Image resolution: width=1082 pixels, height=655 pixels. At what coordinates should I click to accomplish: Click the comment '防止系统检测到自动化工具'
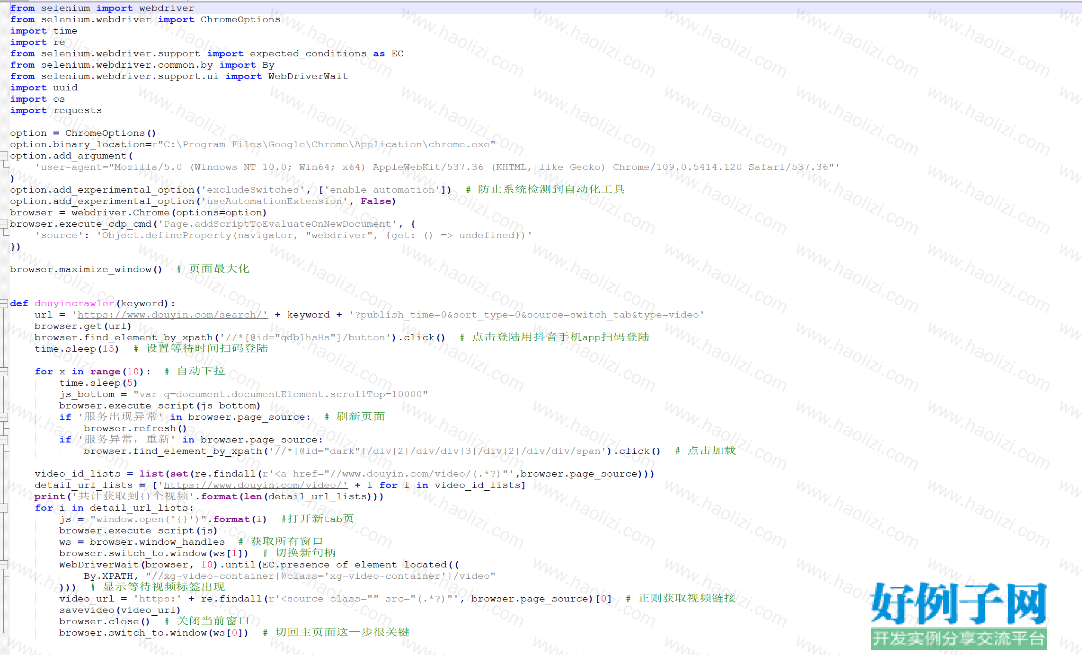551,189
